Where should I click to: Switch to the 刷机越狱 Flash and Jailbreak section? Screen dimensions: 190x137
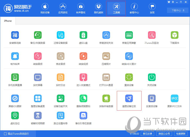click(98, 8)
